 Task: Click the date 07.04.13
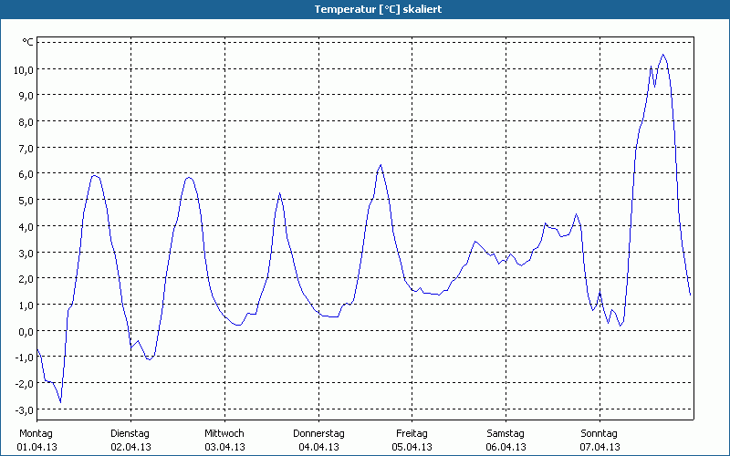click(x=600, y=447)
